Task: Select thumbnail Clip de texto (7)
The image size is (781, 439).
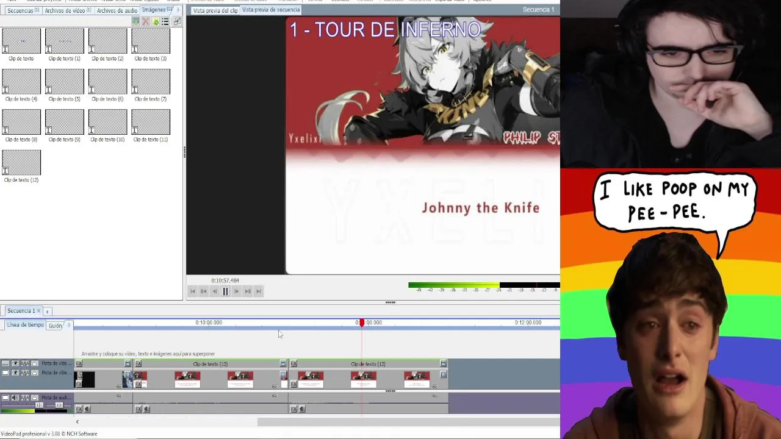Action: (151, 81)
